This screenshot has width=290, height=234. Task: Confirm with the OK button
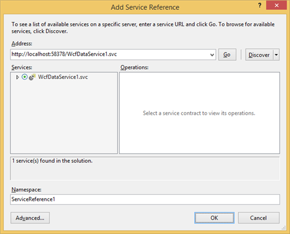coord(215,218)
